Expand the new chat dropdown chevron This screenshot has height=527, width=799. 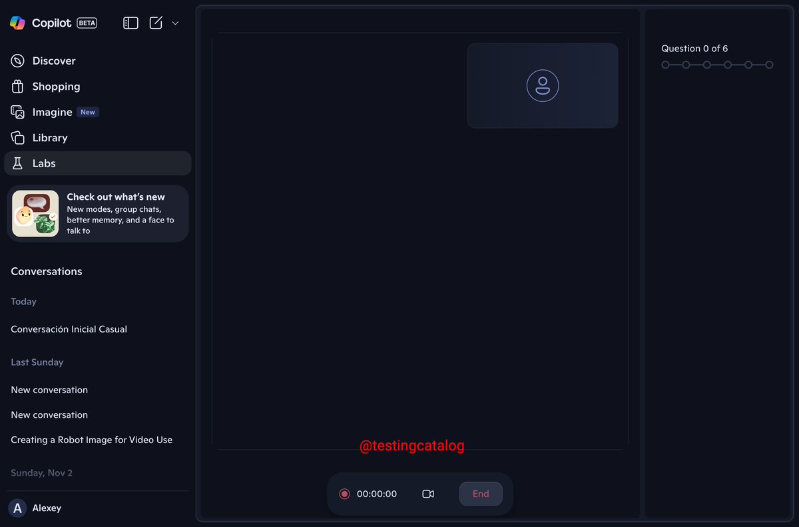(x=175, y=23)
